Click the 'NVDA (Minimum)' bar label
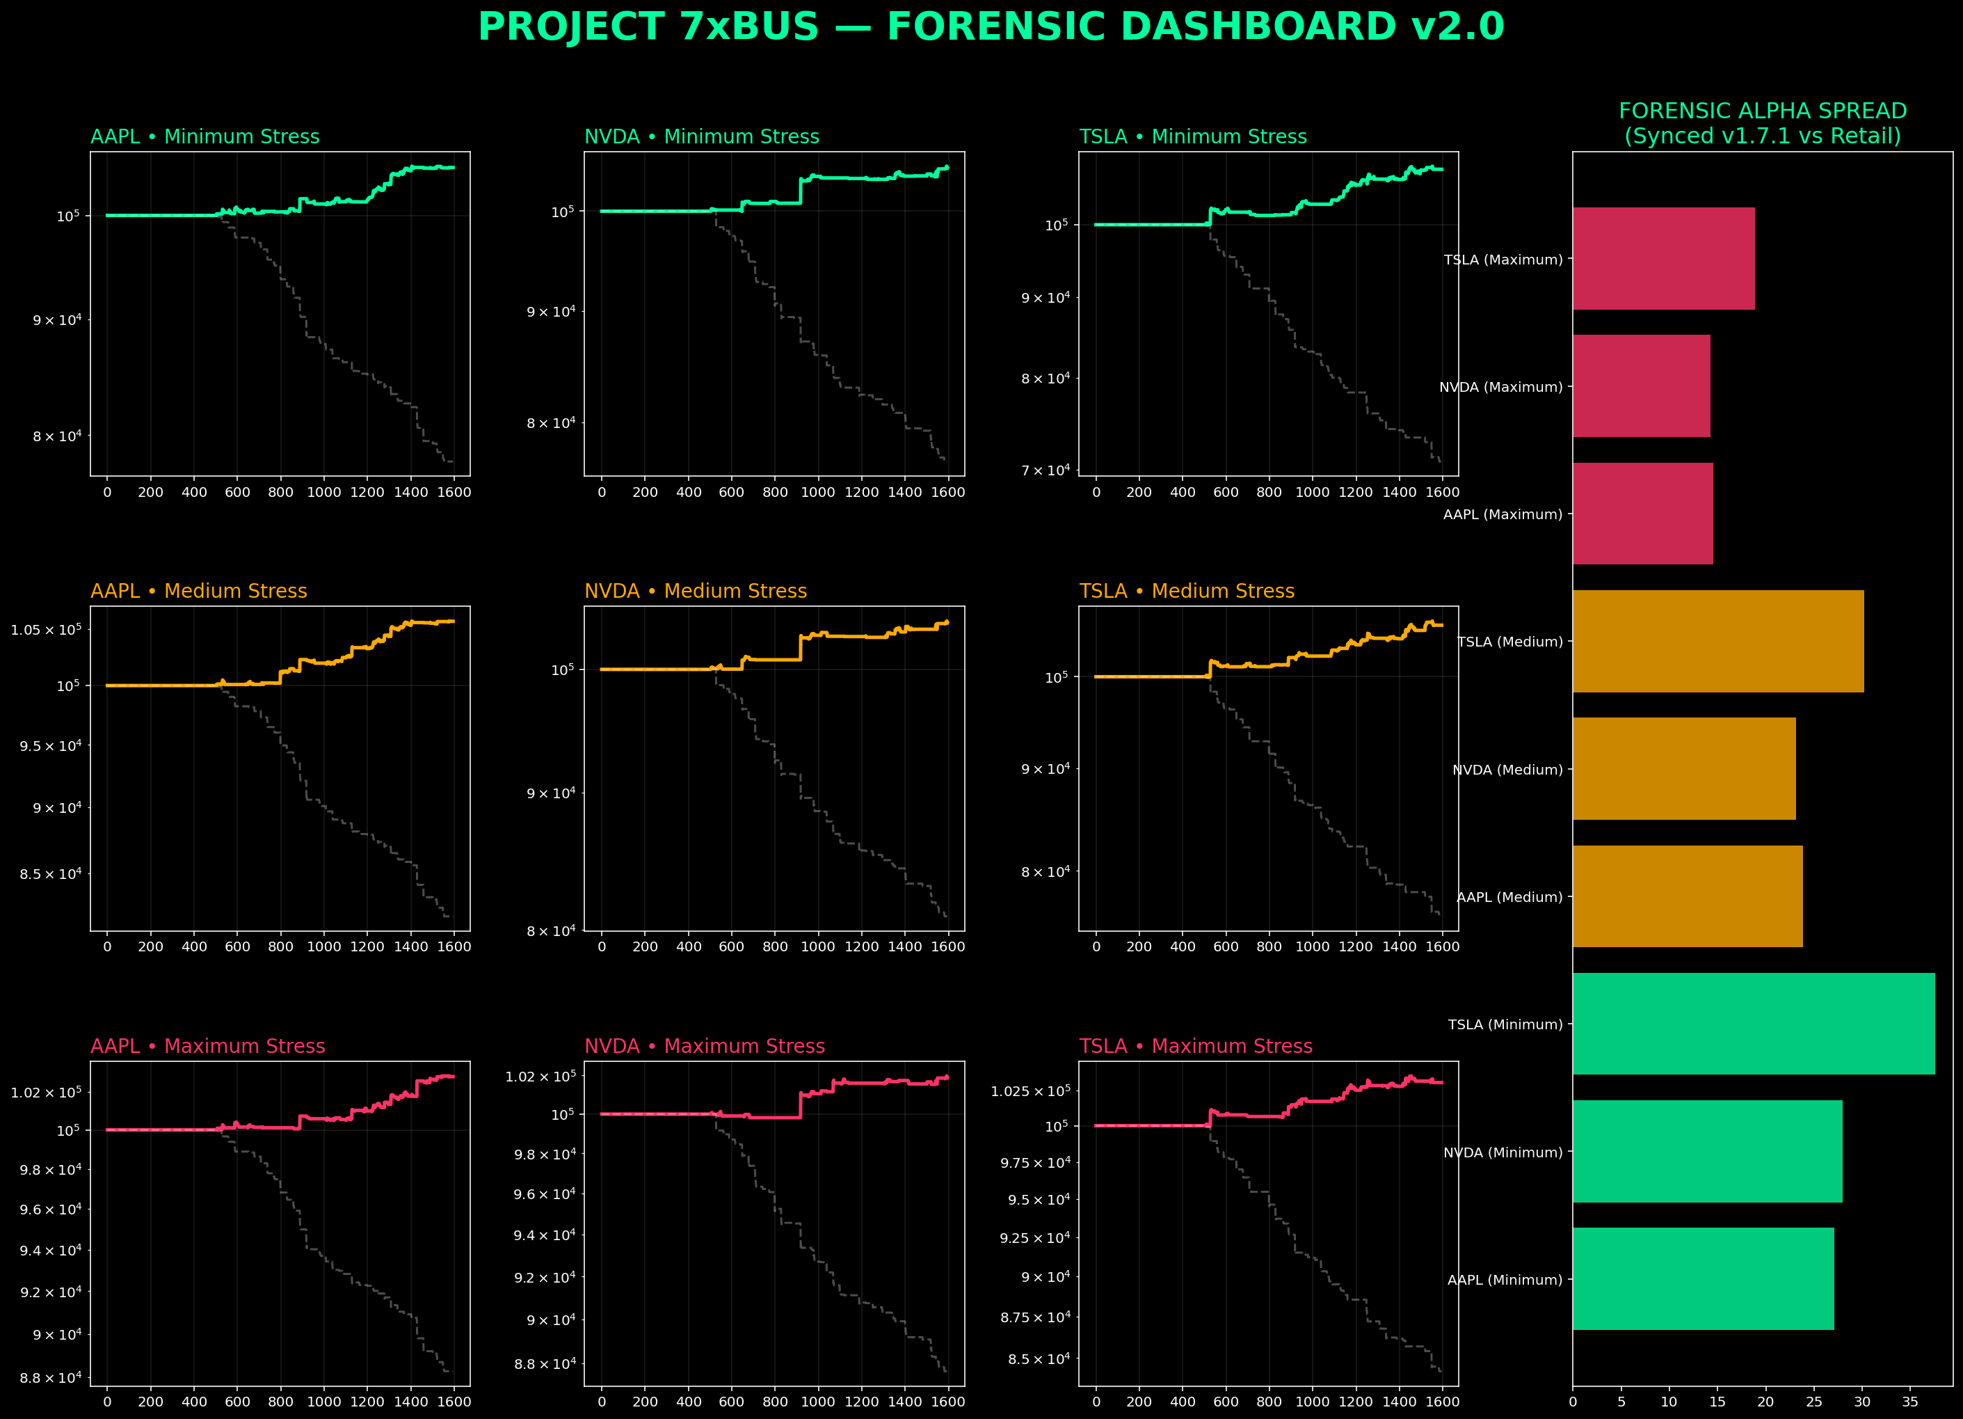 [1503, 1152]
